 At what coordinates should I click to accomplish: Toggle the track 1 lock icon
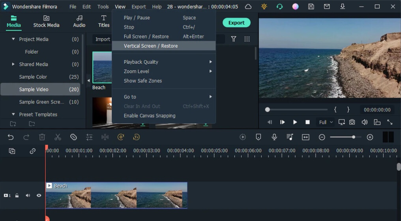tap(17, 195)
